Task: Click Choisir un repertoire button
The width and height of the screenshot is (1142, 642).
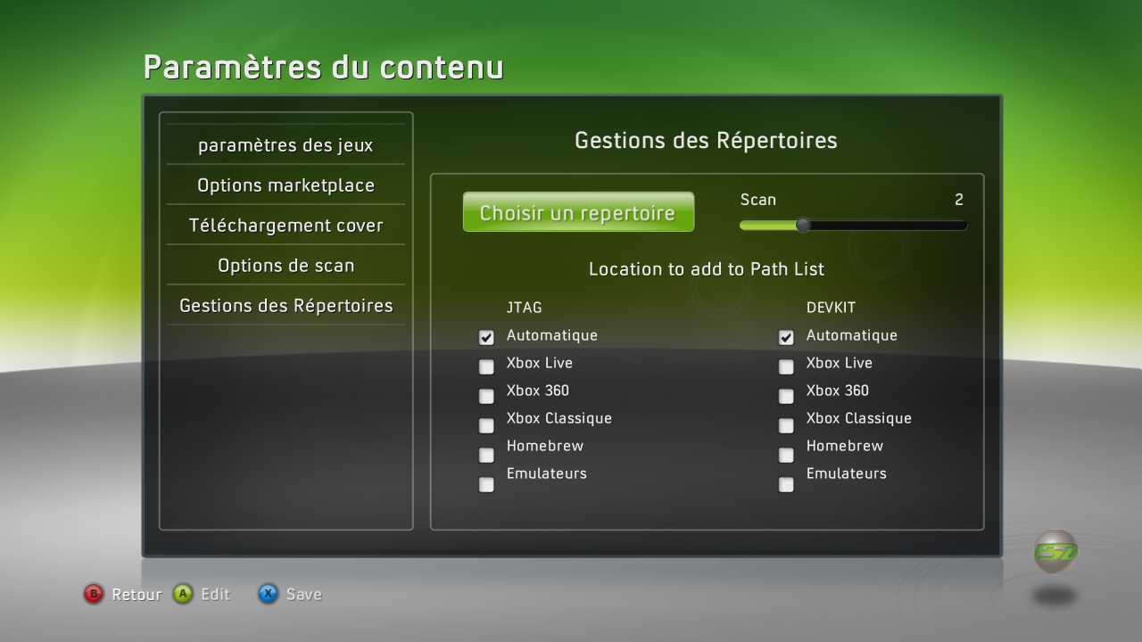Action: click(x=578, y=212)
